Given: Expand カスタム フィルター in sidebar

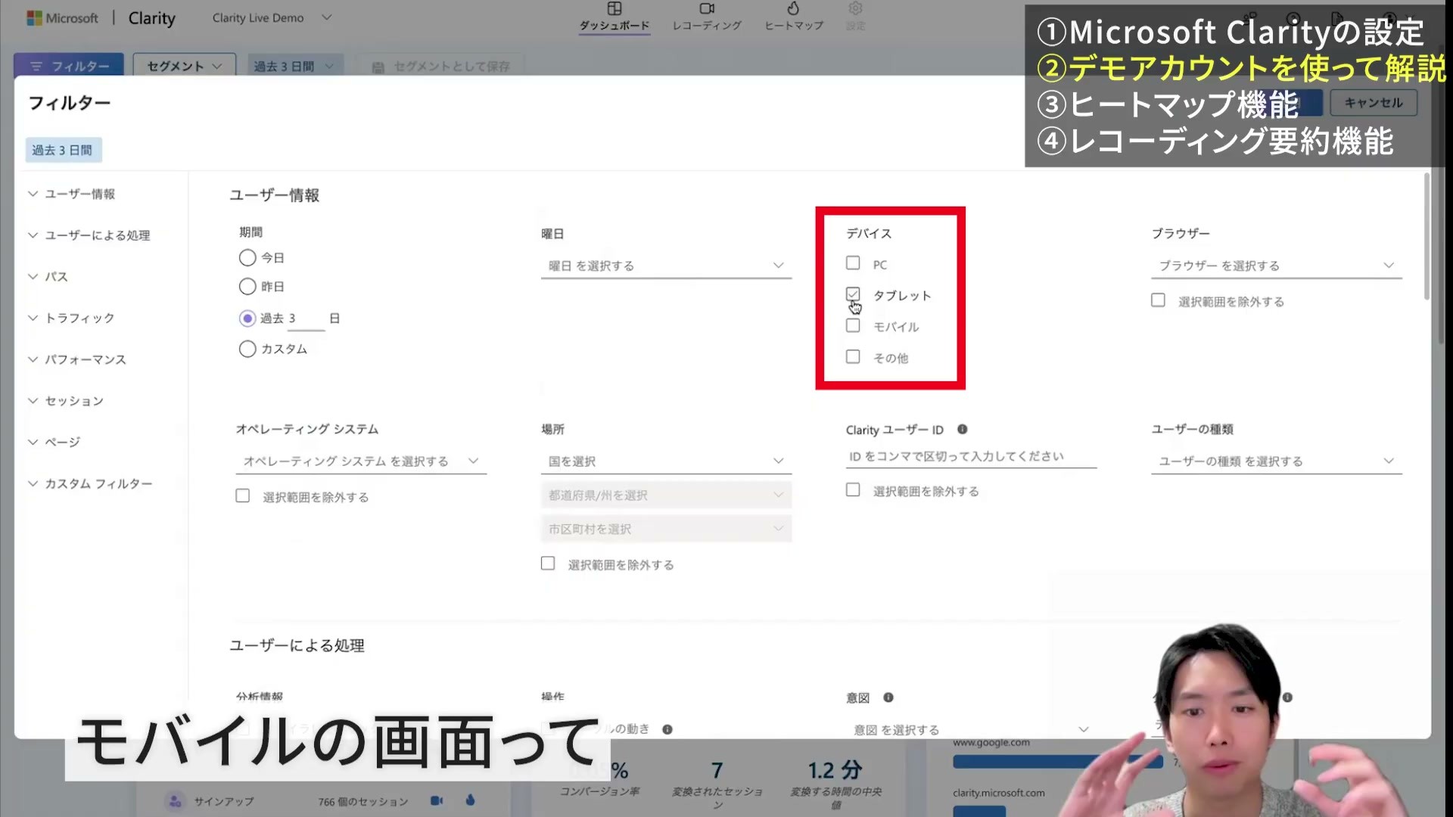Looking at the screenshot, I should point(91,483).
